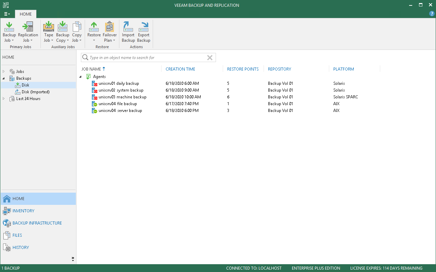
Task: Click LICENSE EXPIRES: 114 DAYS REMAINING status text
Action: (386, 268)
